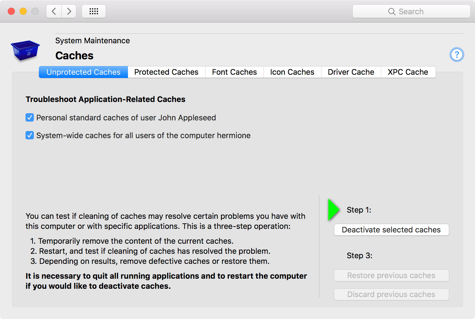Image resolution: width=475 pixels, height=319 pixels.
Task: Select the Icon Caches tab
Action: pos(292,72)
